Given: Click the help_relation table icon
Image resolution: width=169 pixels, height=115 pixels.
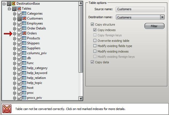Looking at the screenshot, I should pos(24,78).
